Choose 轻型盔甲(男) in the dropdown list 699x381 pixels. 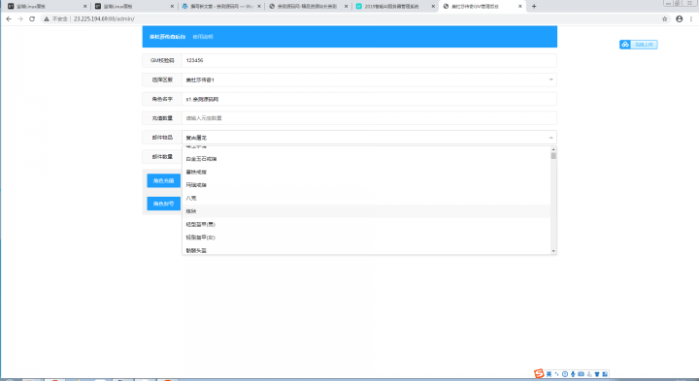click(201, 224)
